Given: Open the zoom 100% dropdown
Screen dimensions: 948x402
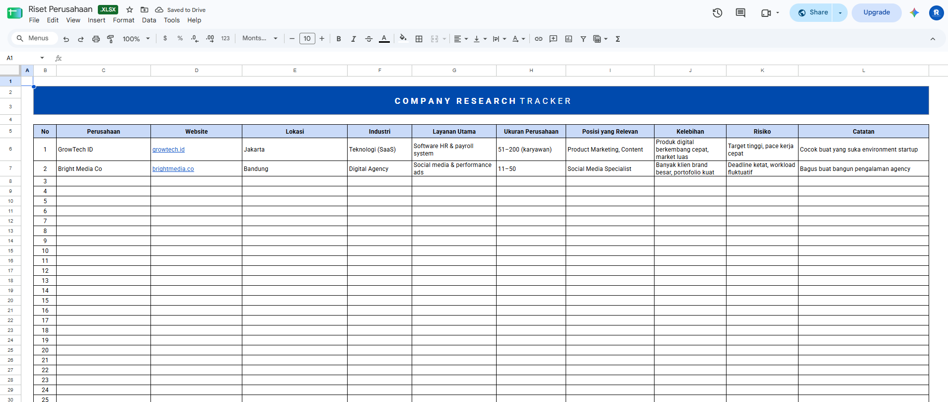Looking at the screenshot, I should click(x=136, y=39).
